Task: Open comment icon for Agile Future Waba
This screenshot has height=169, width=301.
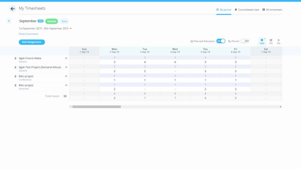Action: (66, 58)
